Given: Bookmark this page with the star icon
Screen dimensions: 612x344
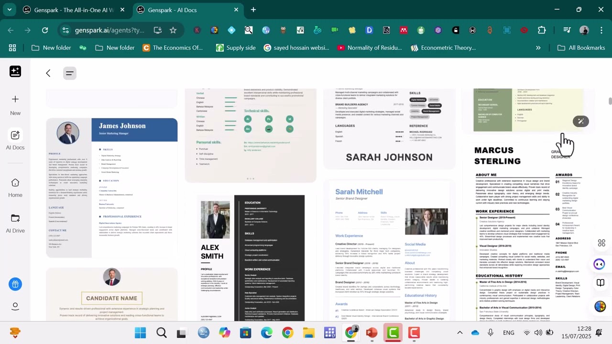Looking at the screenshot, I should click(x=173, y=30).
